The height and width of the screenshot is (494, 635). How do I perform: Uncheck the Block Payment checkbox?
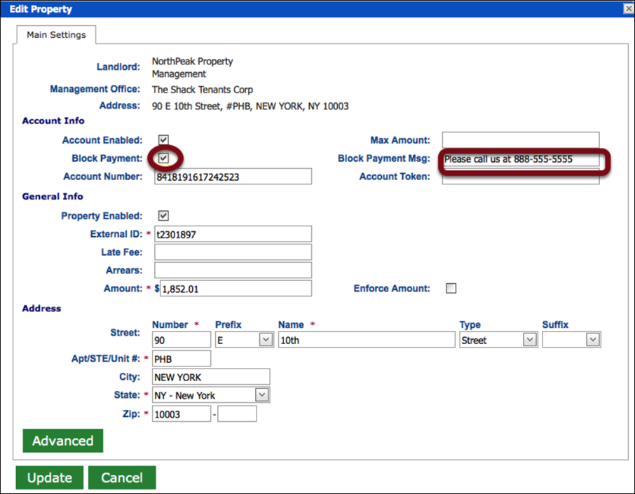pos(164,158)
